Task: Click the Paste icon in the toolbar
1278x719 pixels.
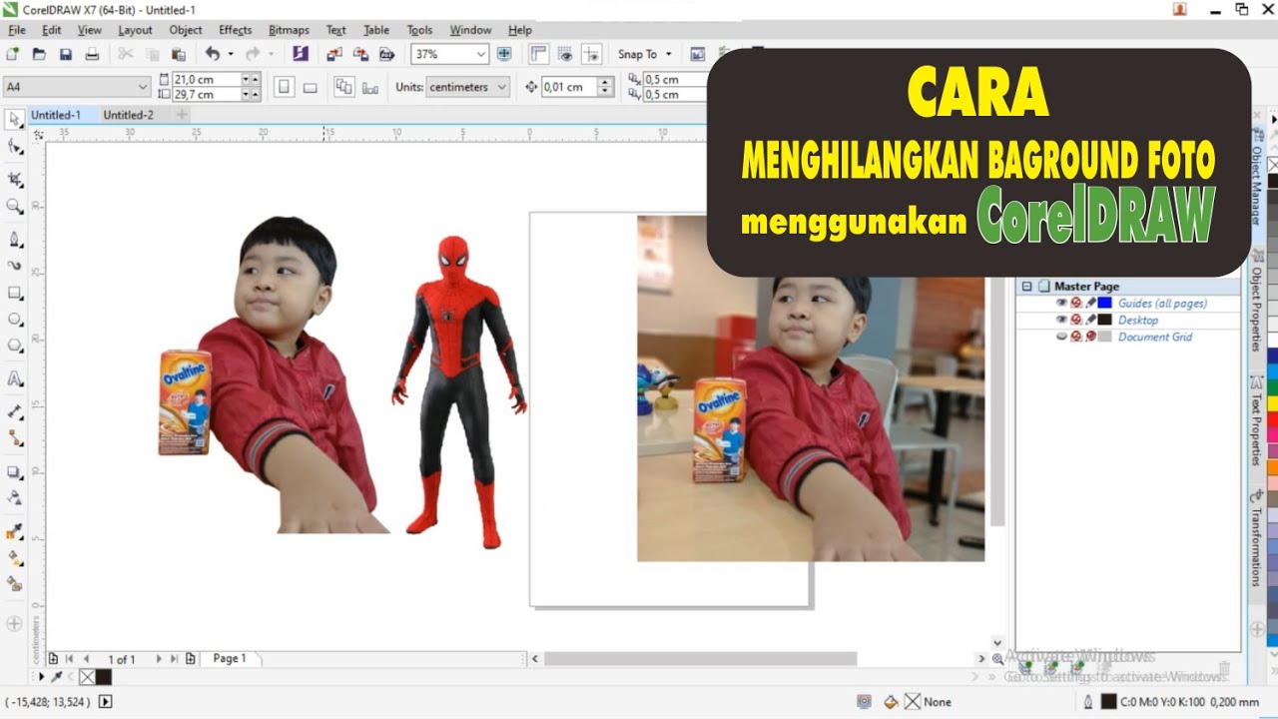Action: tap(177, 54)
